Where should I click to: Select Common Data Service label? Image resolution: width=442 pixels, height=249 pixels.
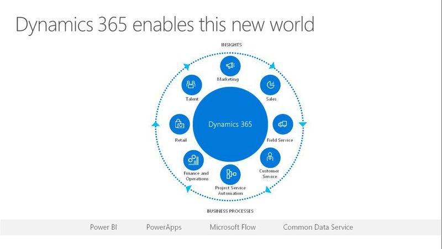point(318,227)
